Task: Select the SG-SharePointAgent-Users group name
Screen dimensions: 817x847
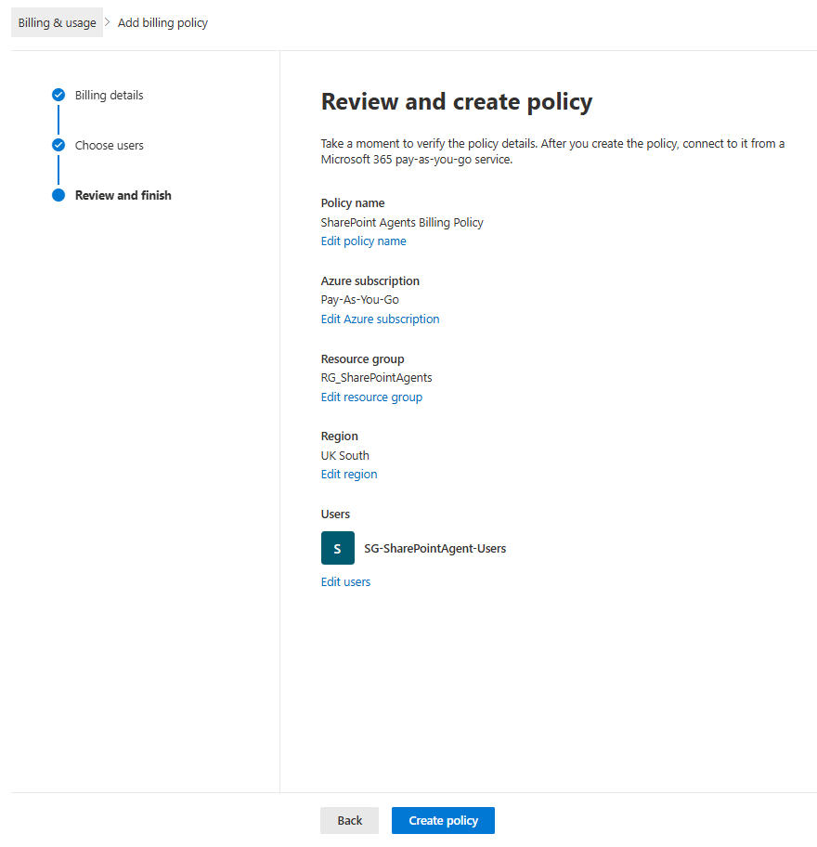Action: (434, 548)
